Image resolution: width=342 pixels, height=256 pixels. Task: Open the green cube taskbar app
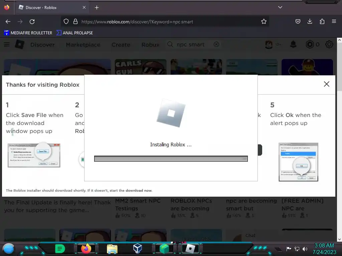164,249
